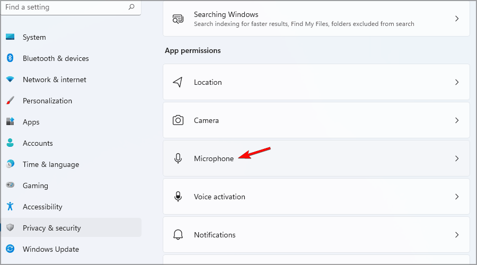Open Voice activation permissions
Image resolution: width=477 pixels, height=265 pixels.
316,197
